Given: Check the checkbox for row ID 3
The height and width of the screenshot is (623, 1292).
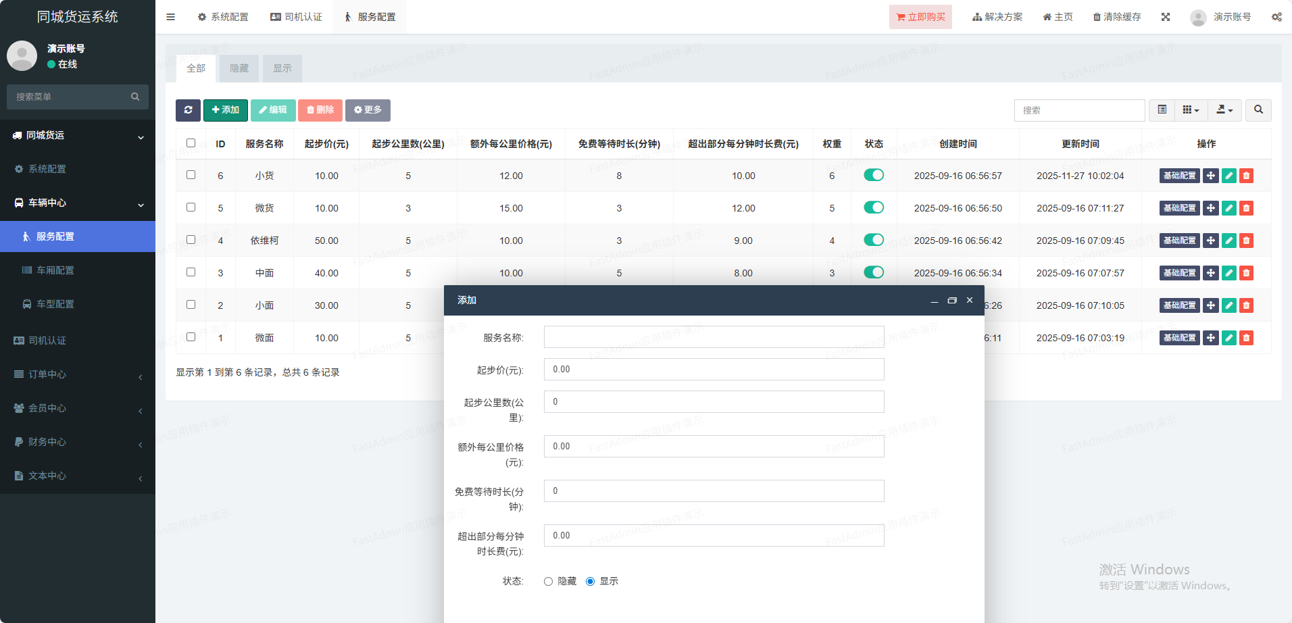Looking at the screenshot, I should [x=191, y=272].
